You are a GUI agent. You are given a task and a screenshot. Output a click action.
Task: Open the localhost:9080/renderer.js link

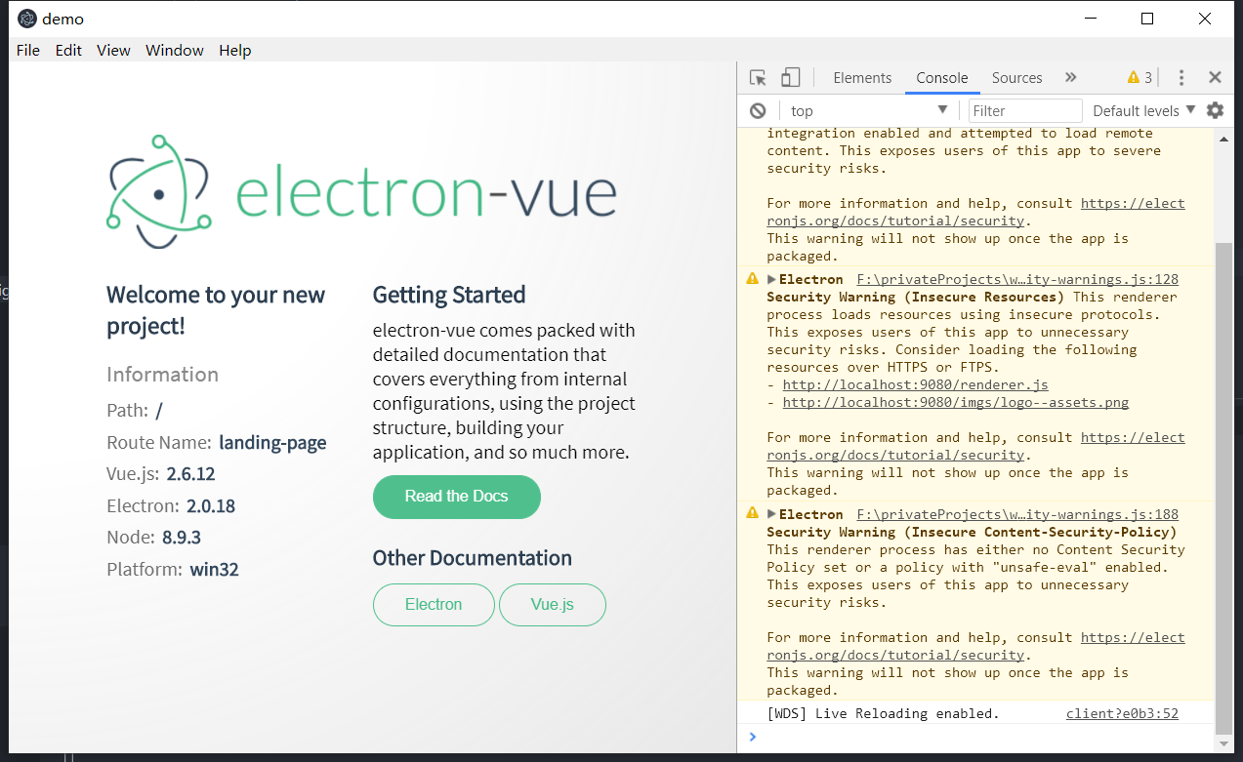915,385
